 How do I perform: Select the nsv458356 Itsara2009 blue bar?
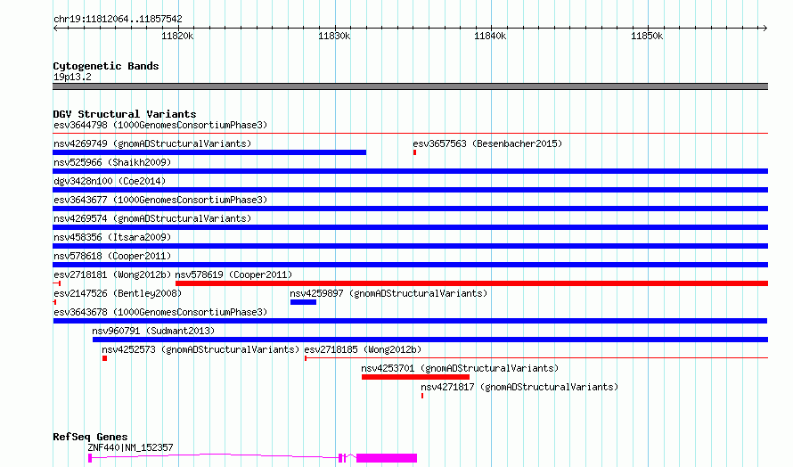[410, 246]
